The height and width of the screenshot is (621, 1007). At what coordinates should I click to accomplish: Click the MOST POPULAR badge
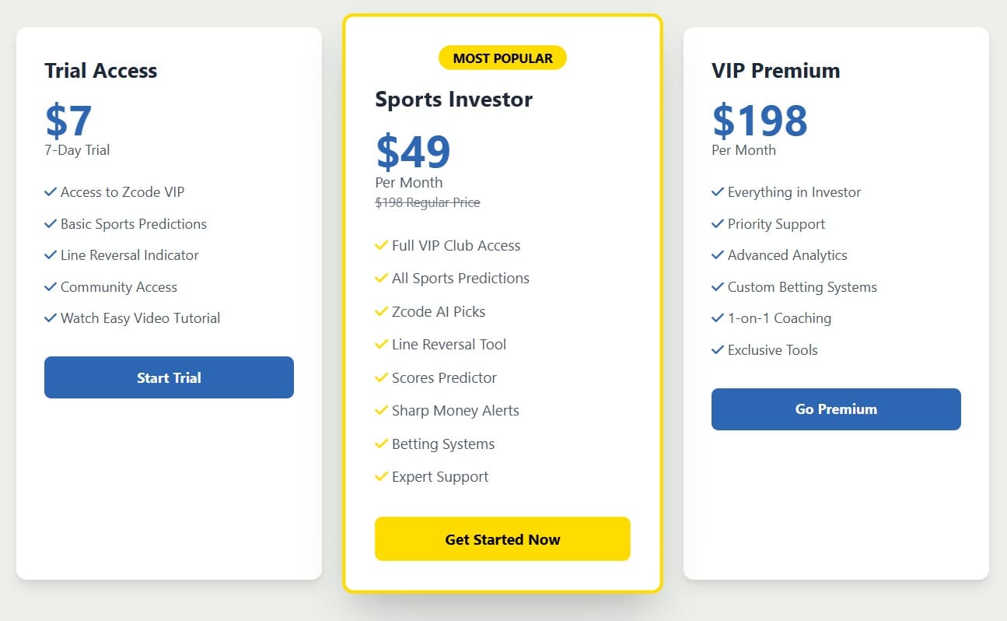tap(502, 58)
